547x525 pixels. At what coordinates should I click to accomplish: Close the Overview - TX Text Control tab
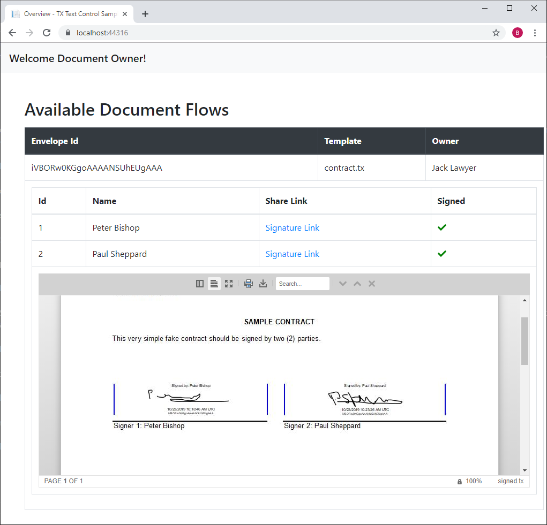coord(125,14)
